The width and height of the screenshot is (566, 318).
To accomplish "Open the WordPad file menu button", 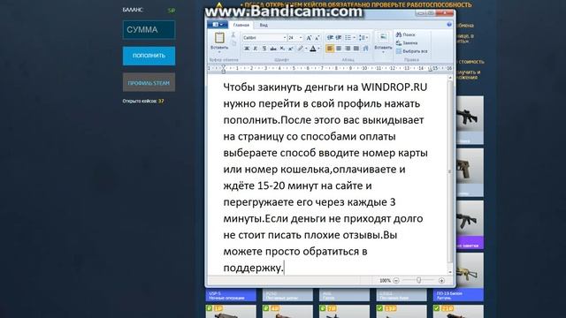I will pos(218,25).
